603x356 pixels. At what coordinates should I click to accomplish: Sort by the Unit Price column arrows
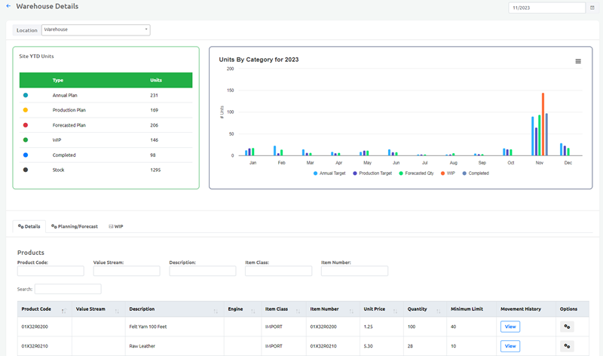[x=395, y=310]
